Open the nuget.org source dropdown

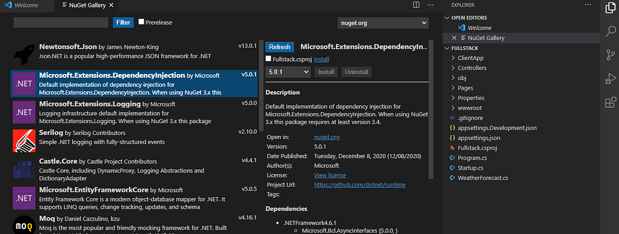coord(383,23)
